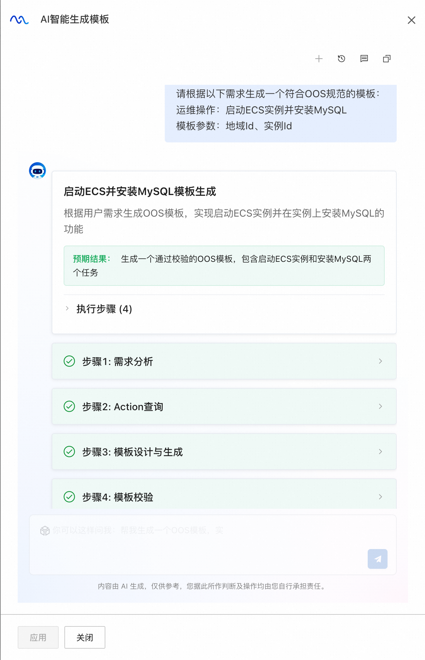Click the green check beside 步骤1
The width and height of the screenshot is (425, 660).
click(69, 361)
